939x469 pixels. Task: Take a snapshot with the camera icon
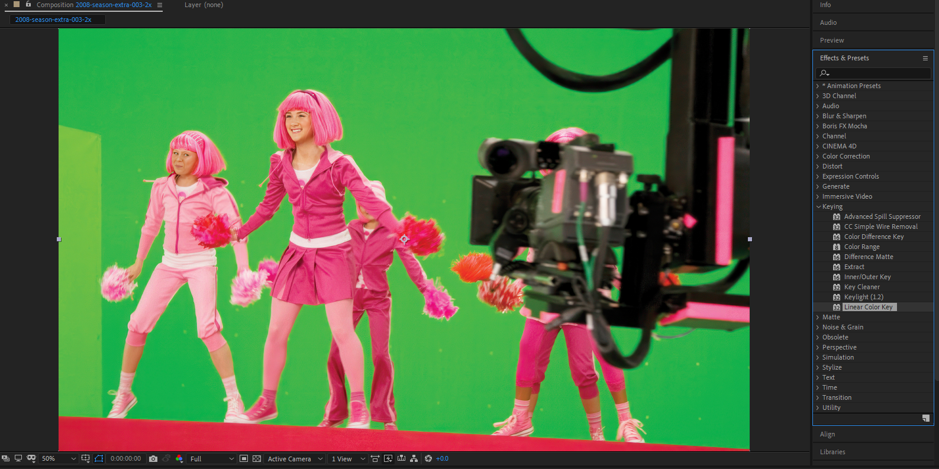tap(153, 459)
